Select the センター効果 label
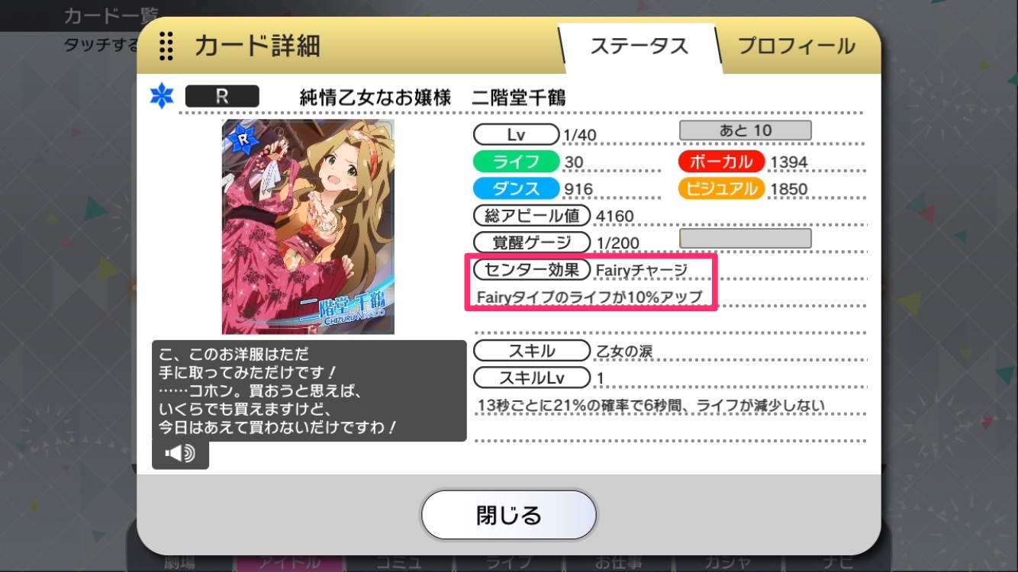This screenshot has width=1018, height=572. [x=532, y=269]
